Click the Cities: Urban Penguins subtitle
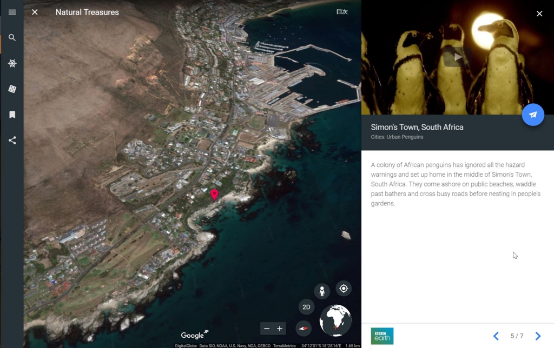This screenshot has width=554, height=348. [397, 137]
